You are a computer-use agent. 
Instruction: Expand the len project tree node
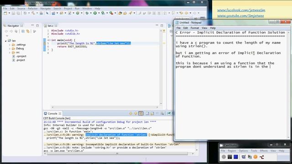[x=6, y=41]
